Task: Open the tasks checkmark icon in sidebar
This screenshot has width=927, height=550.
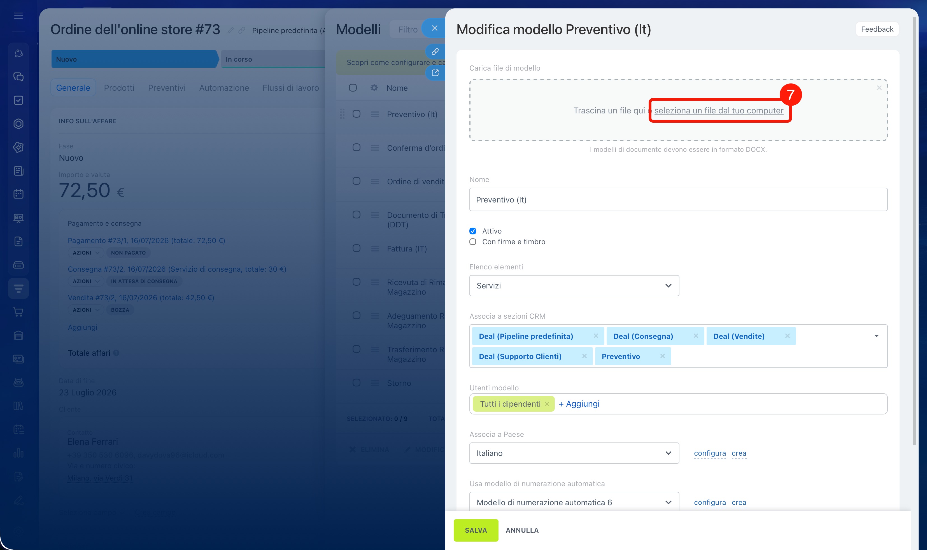Action: [18, 100]
